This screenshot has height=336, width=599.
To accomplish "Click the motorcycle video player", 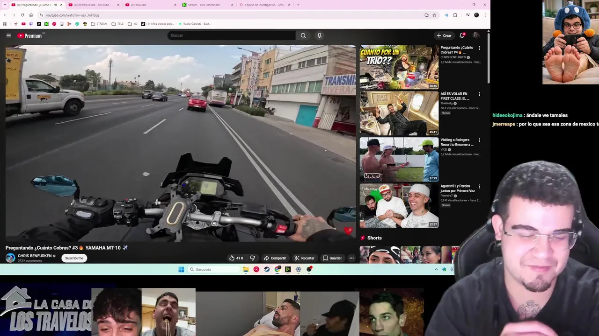I will tap(180, 143).
